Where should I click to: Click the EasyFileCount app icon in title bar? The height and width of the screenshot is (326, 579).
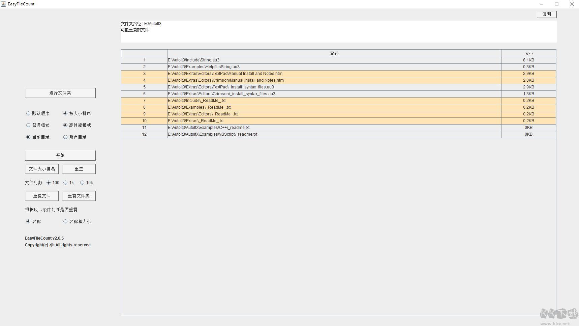(4, 4)
